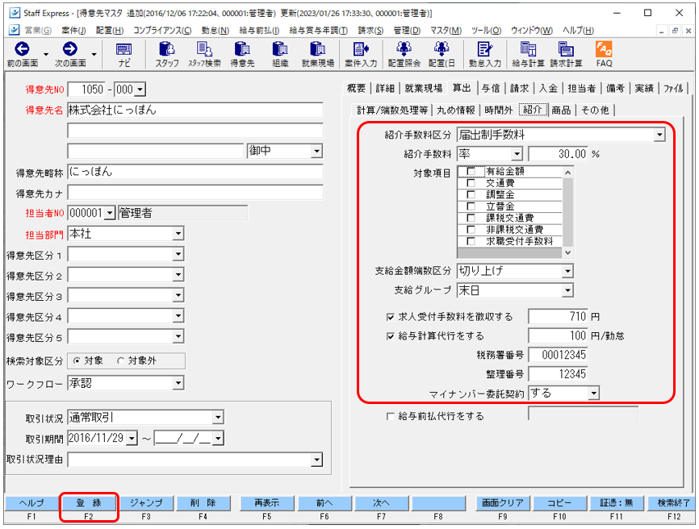Select the 対象外 radio button
Viewport: 699px width, 529px height.
tap(121, 360)
